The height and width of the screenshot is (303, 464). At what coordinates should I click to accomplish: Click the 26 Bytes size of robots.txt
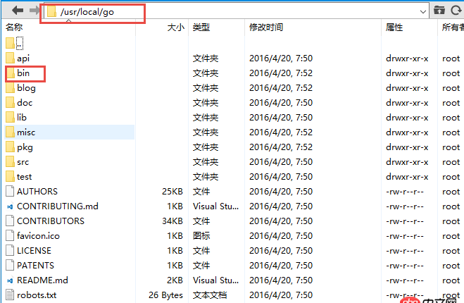pyautogui.click(x=165, y=295)
